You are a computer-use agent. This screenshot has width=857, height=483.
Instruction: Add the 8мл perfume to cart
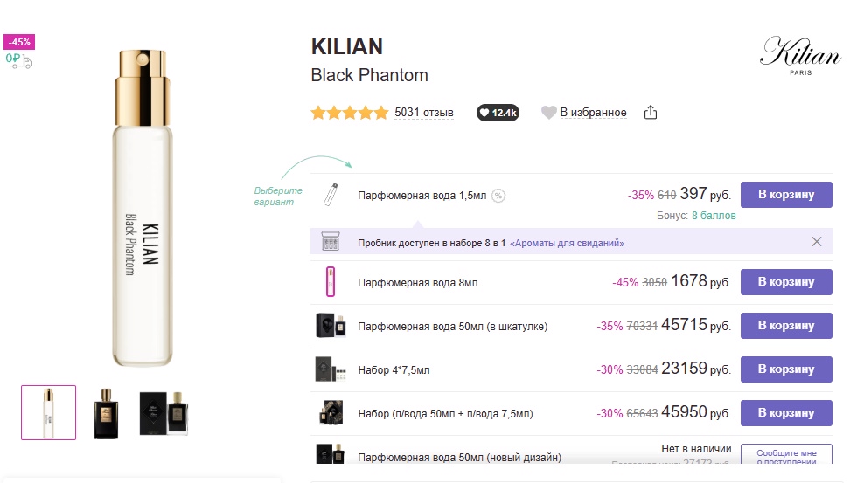coord(786,282)
